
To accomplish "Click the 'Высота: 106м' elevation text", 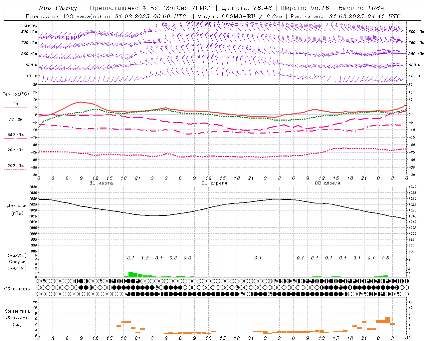I will tap(361, 8).
